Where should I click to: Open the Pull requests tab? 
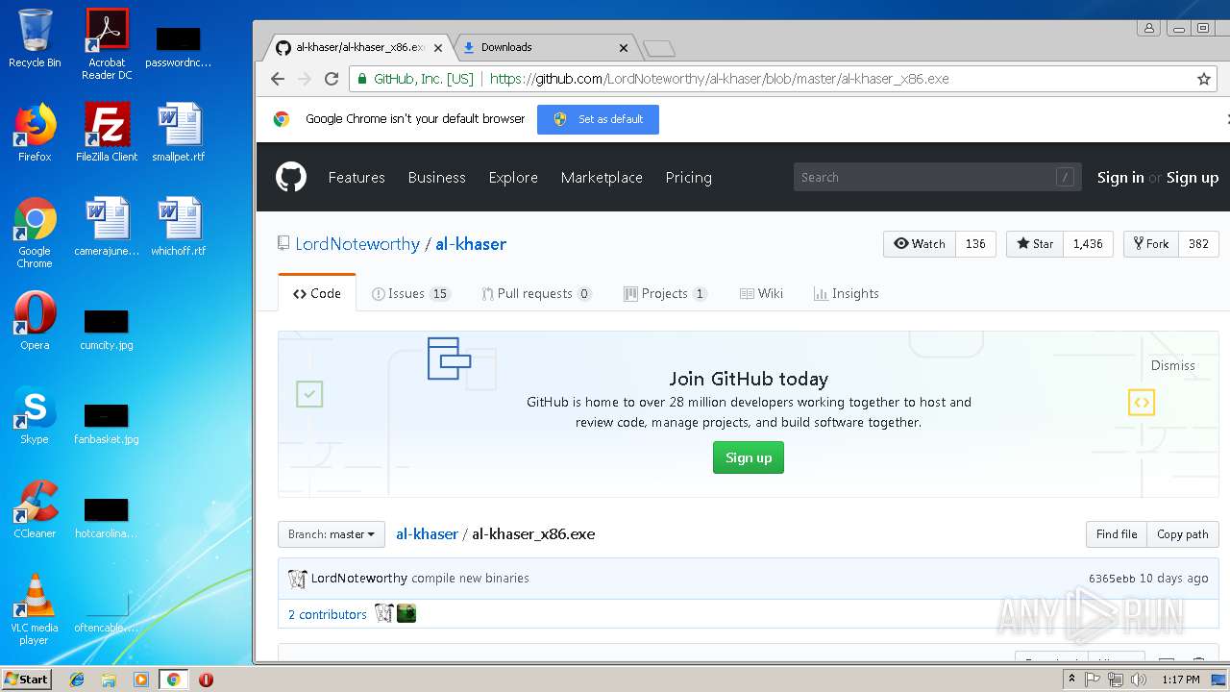536,293
